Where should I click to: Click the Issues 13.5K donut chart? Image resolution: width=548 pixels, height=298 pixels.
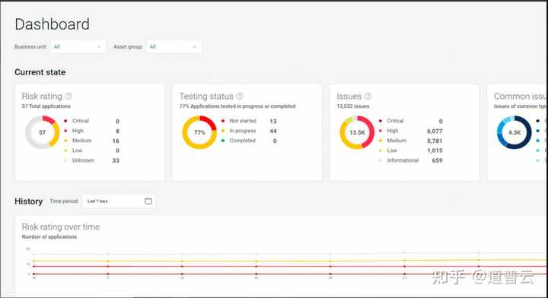[357, 132]
